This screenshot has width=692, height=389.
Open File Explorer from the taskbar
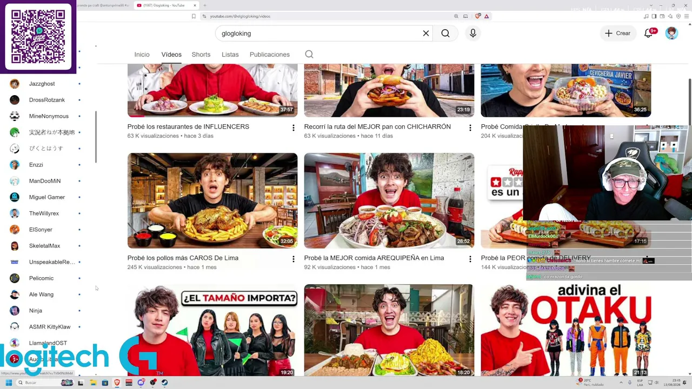93,383
